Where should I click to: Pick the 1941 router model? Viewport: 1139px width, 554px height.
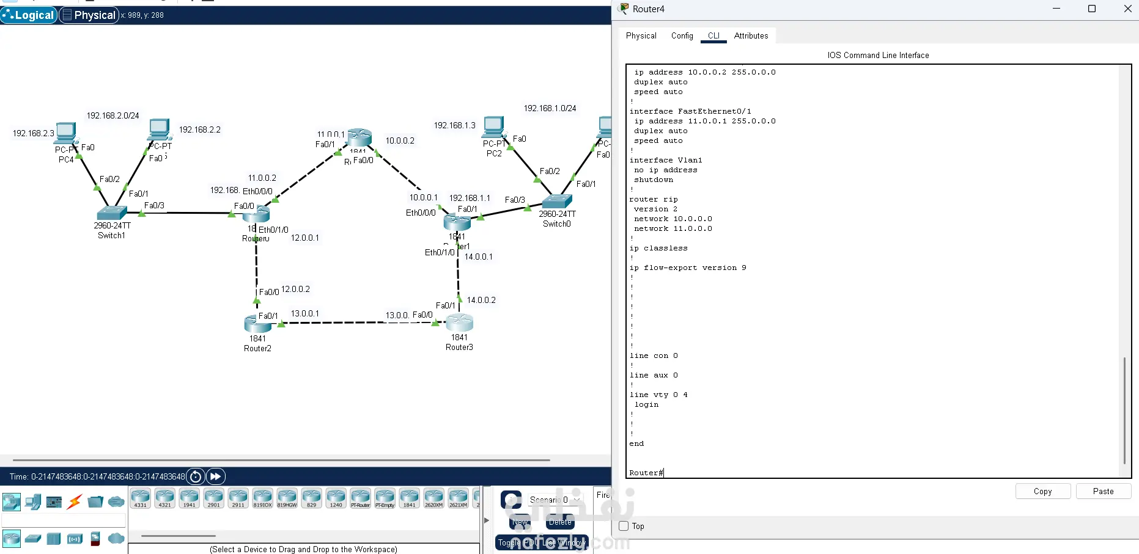click(190, 498)
